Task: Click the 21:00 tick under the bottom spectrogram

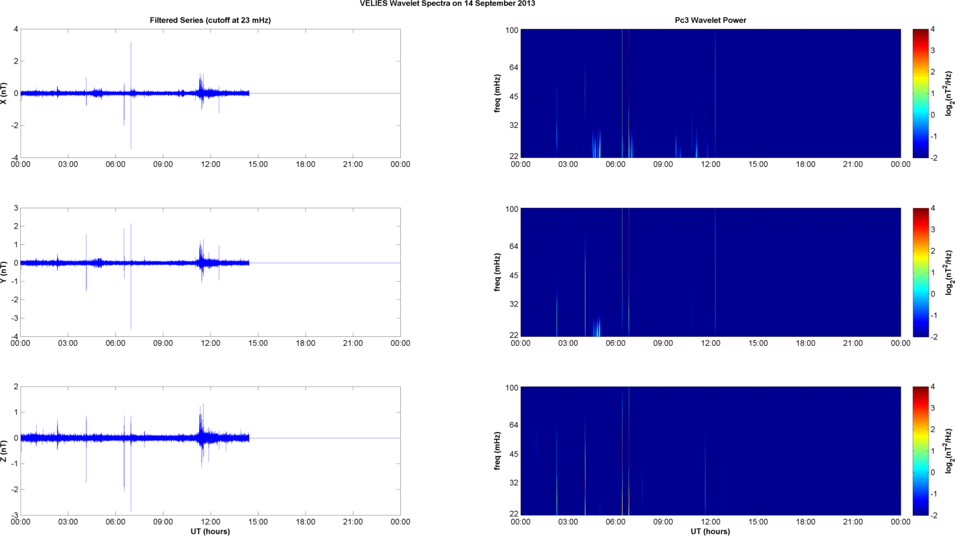Action: click(853, 522)
